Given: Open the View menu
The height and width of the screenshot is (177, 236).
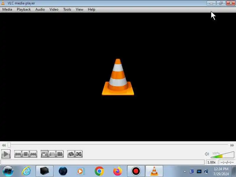Looking at the screenshot, I should [x=79, y=9].
